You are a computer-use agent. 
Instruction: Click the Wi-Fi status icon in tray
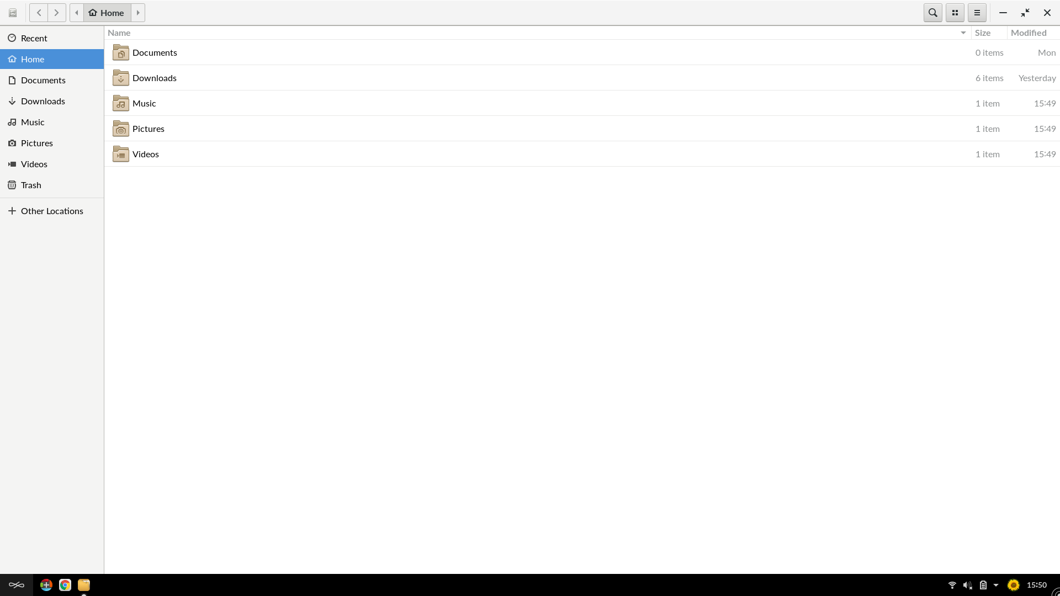click(x=952, y=584)
